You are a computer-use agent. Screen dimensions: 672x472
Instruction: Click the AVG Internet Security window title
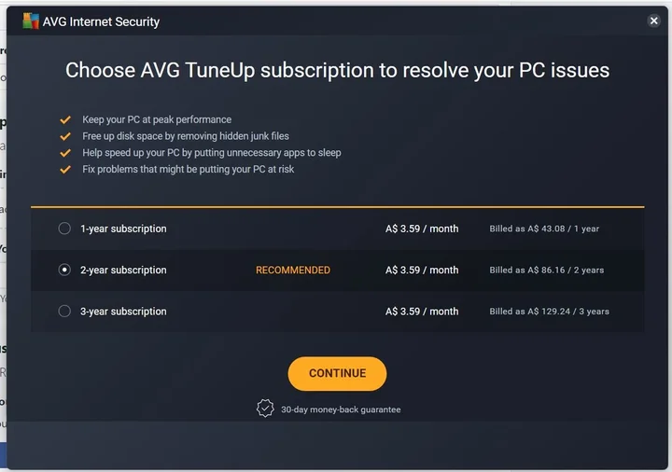(x=101, y=21)
